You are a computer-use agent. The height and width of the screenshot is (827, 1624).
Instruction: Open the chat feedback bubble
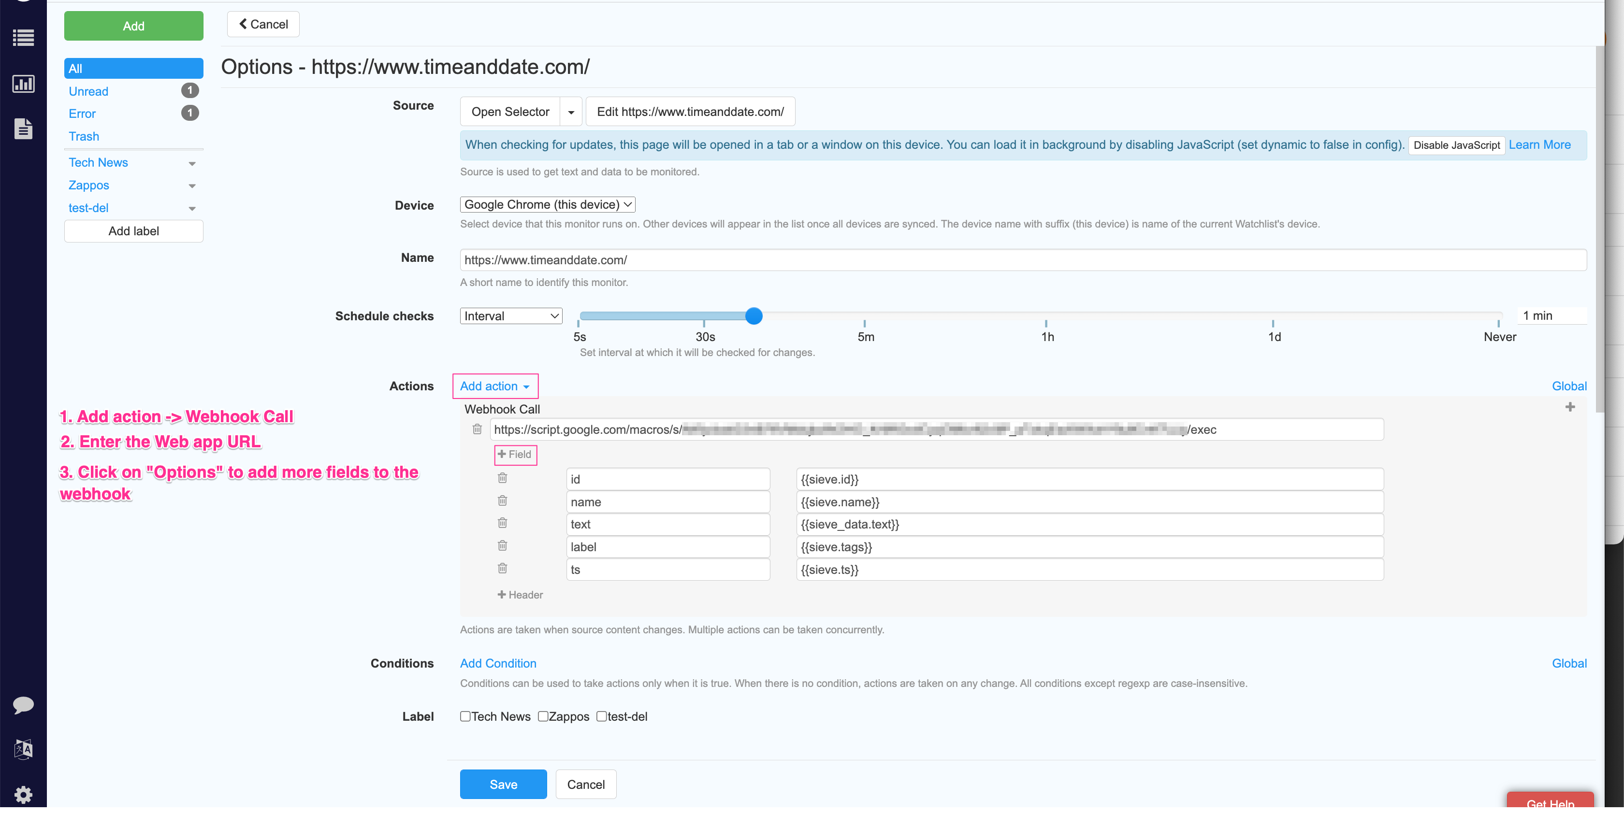[x=23, y=705]
